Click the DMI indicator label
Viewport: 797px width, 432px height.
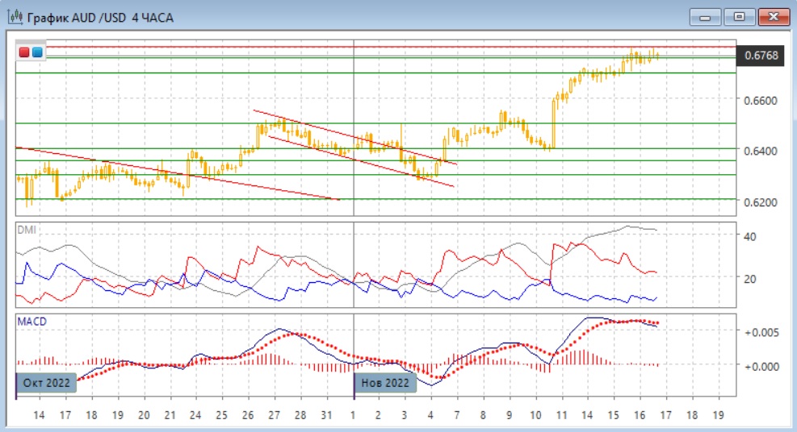(27, 230)
